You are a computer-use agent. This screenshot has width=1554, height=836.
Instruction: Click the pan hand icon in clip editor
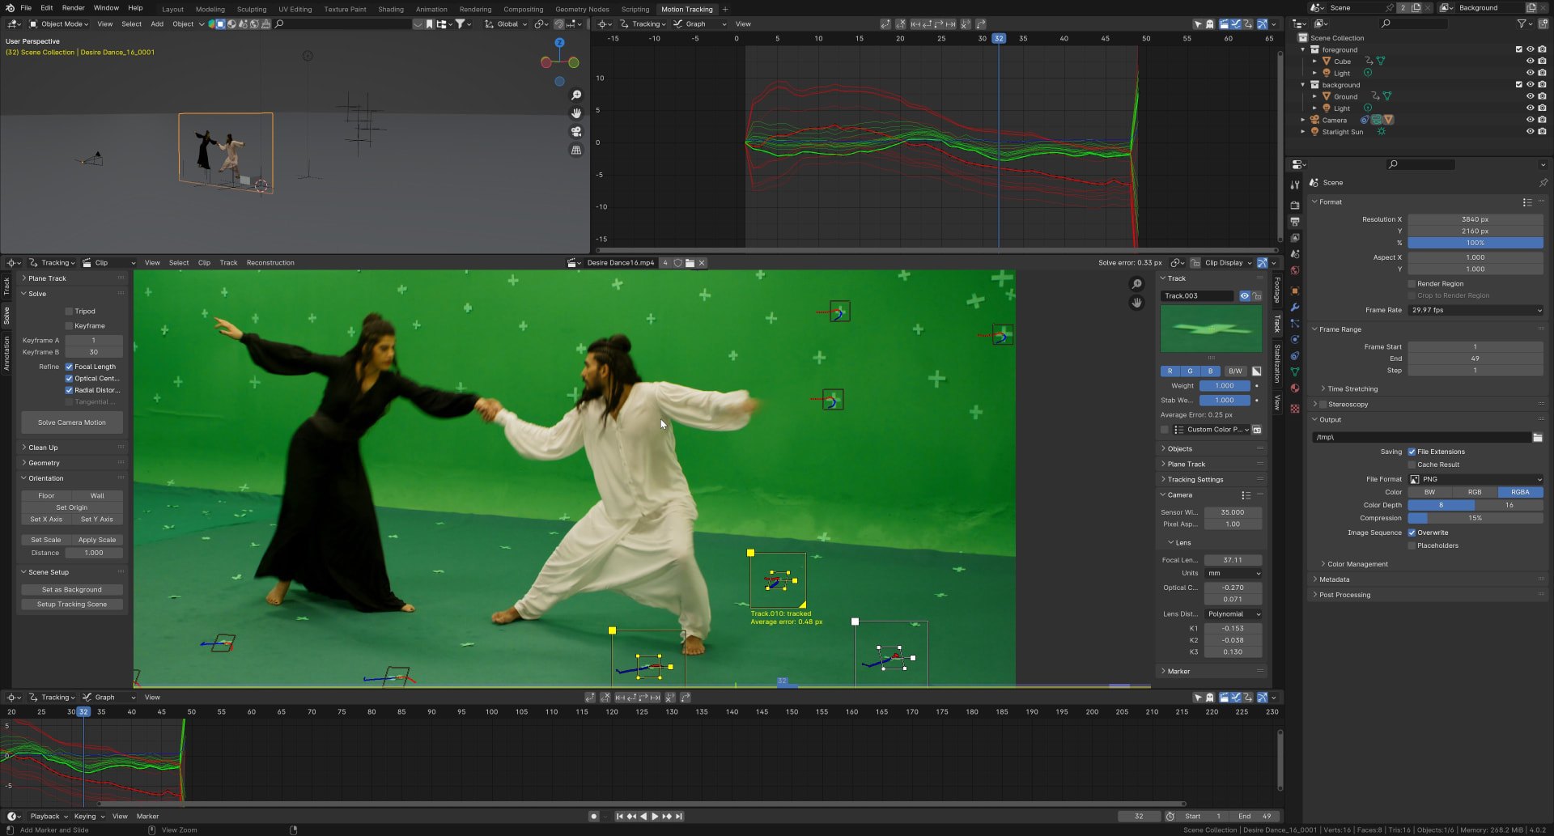pos(1137,303)
